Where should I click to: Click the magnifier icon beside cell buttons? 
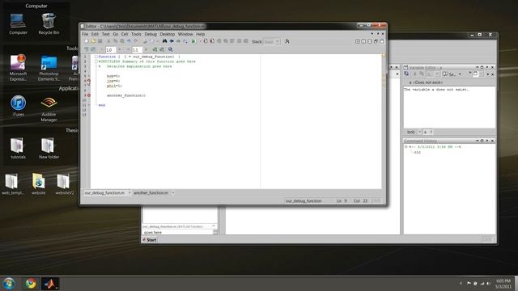(x=171, y=49)
